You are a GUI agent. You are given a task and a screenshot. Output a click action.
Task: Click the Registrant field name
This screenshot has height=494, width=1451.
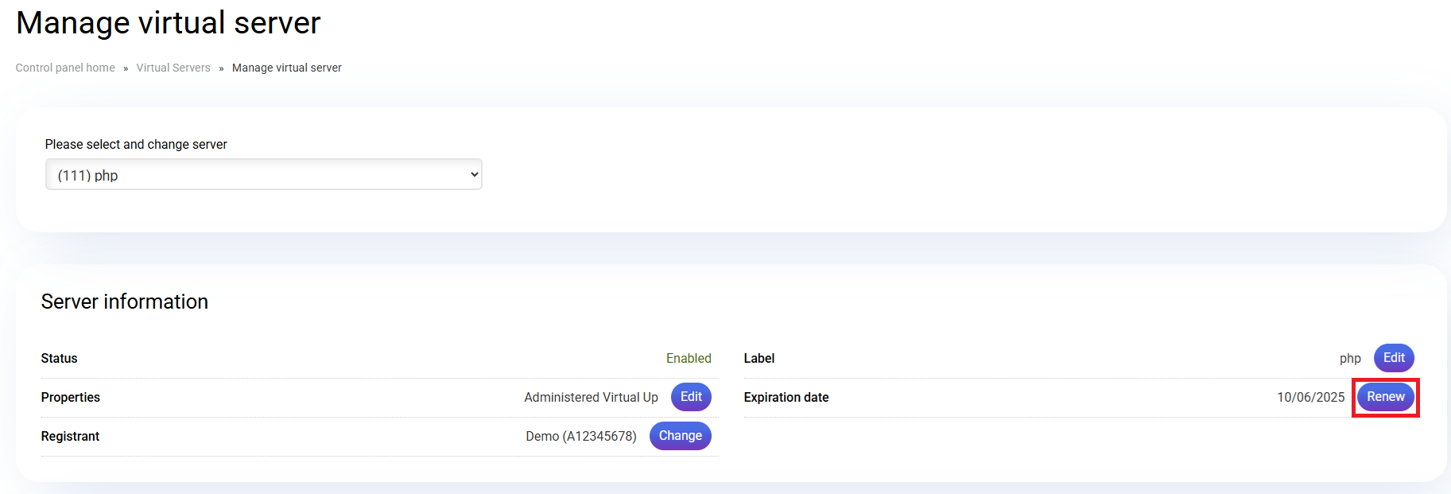coord(70,437)
